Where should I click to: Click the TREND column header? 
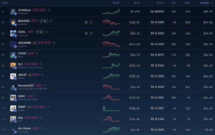(116, 3)
